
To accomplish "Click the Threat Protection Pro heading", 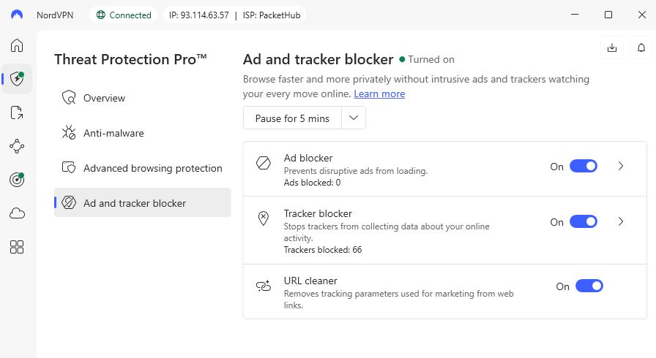I will pos(130,59).
